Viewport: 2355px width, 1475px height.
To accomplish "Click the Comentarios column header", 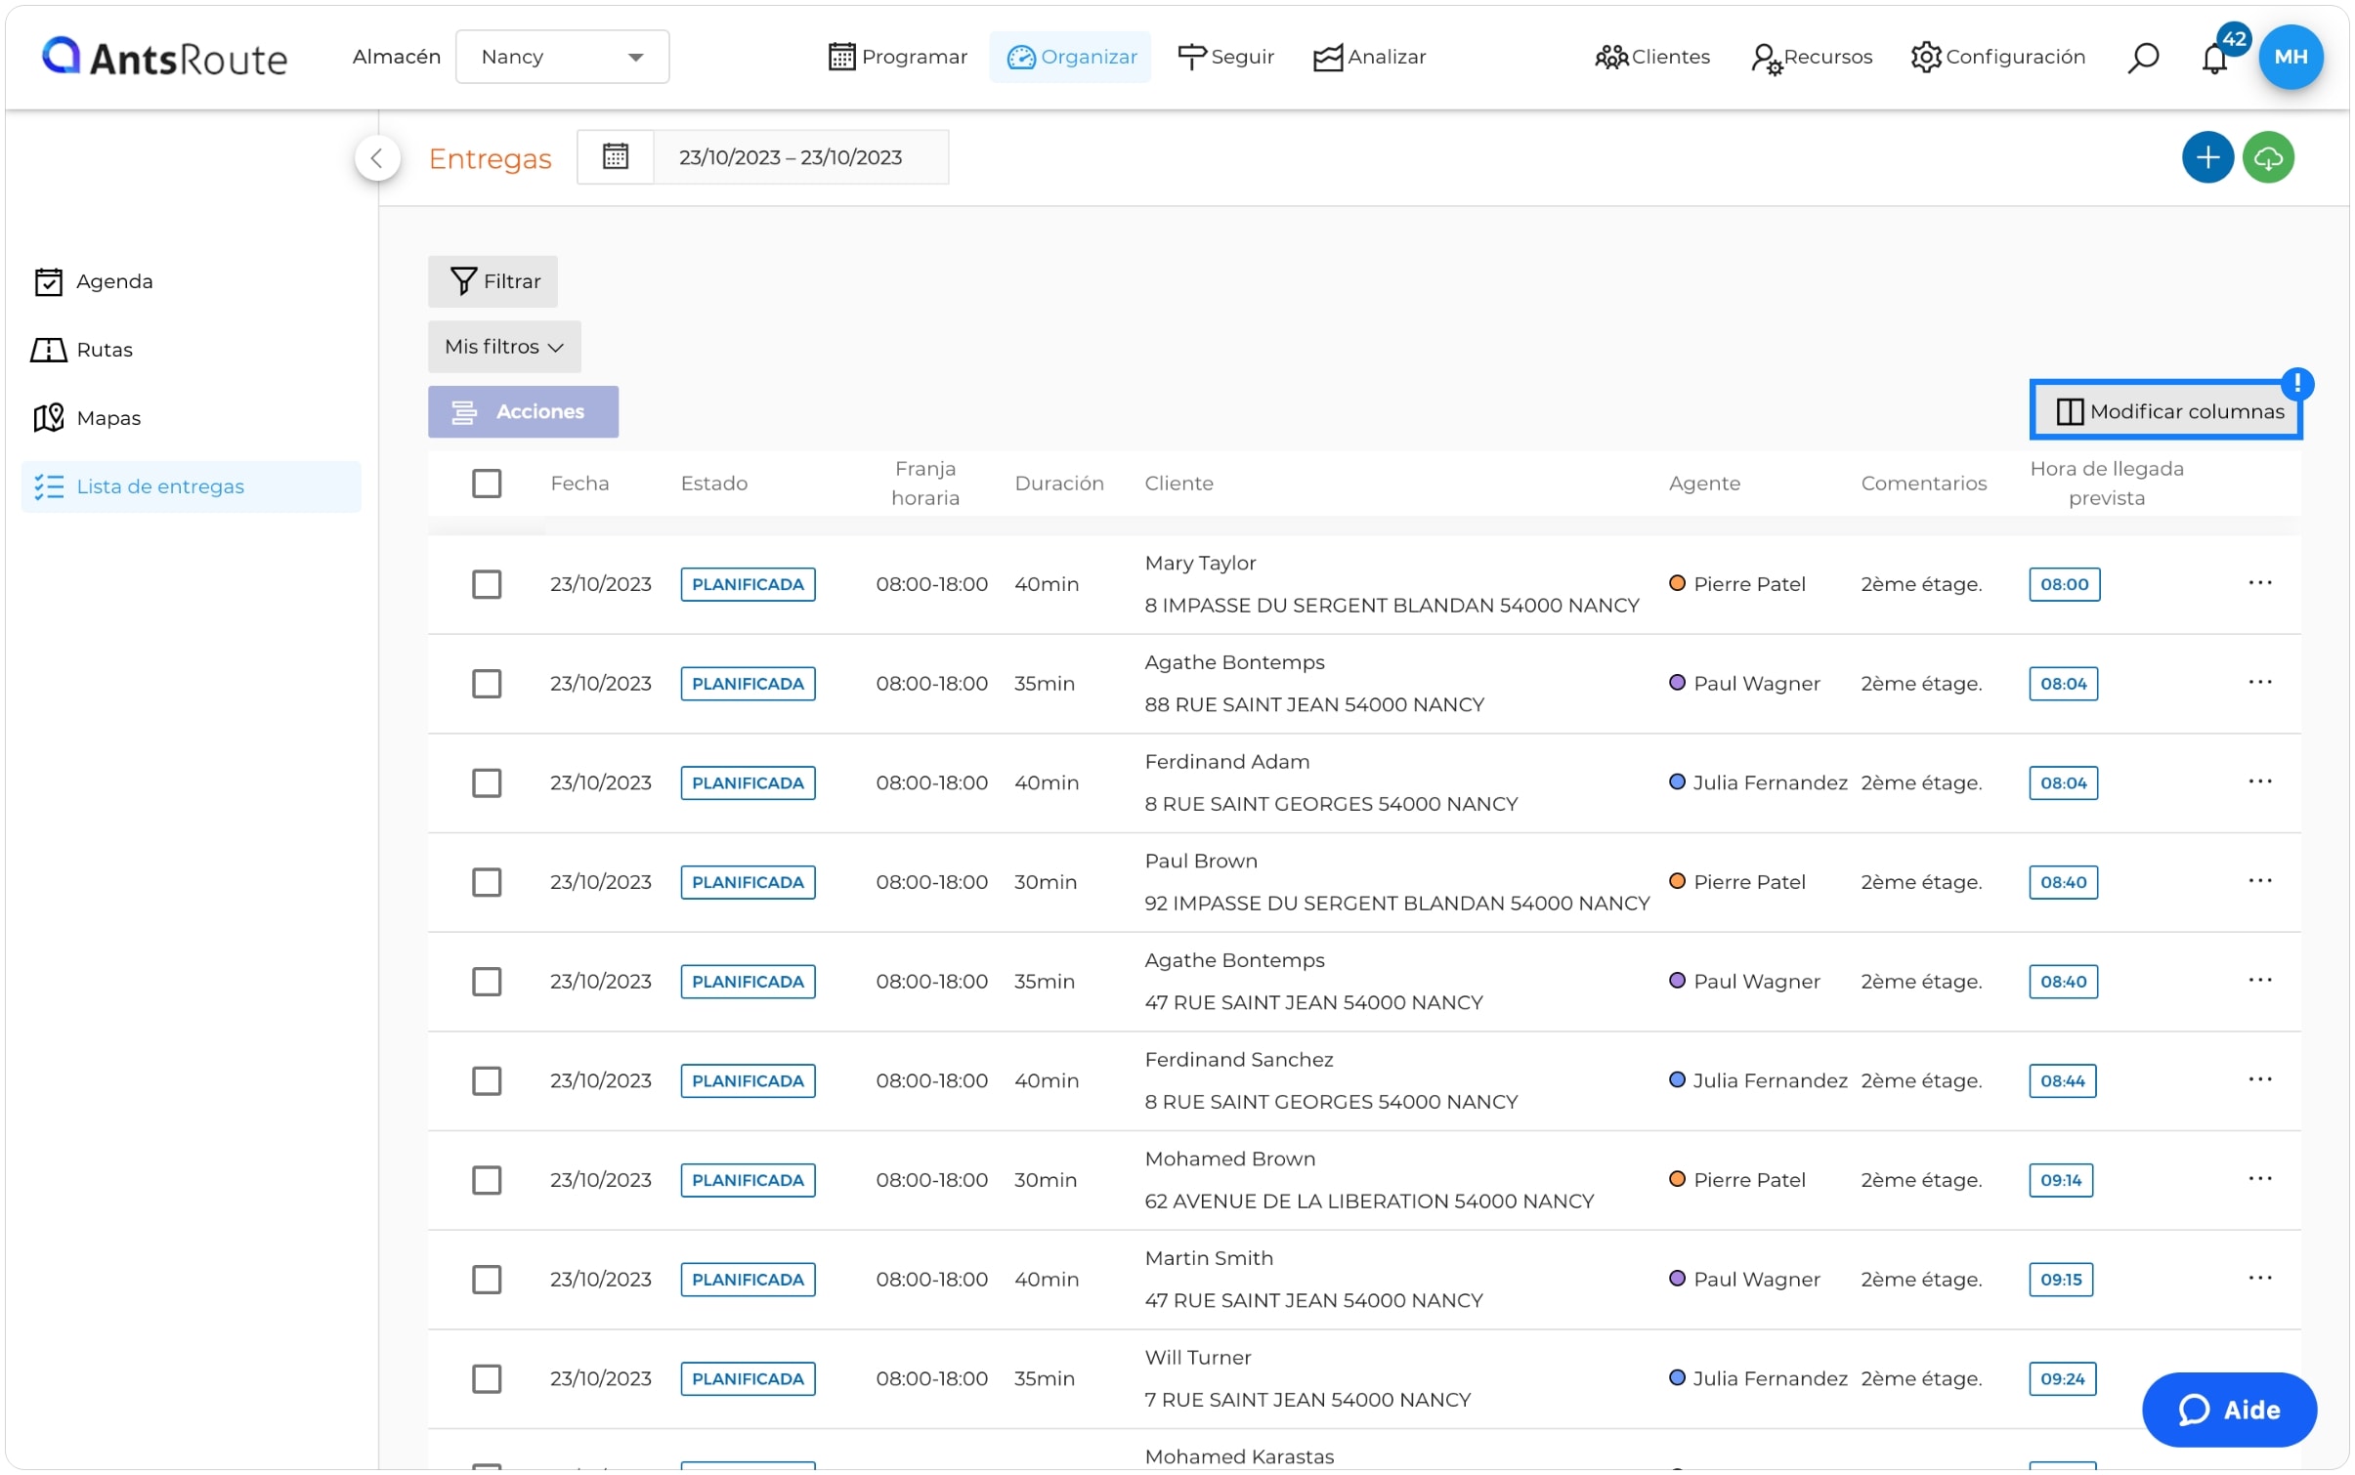I will pyautogui.click(x=1923, y=484).
